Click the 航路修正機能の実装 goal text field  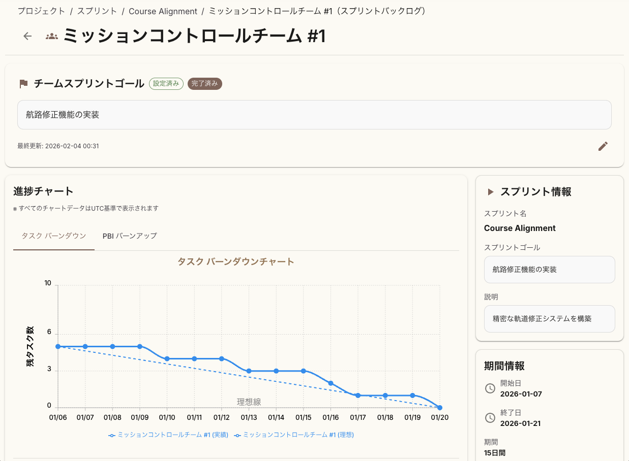(x=314, y=115)
